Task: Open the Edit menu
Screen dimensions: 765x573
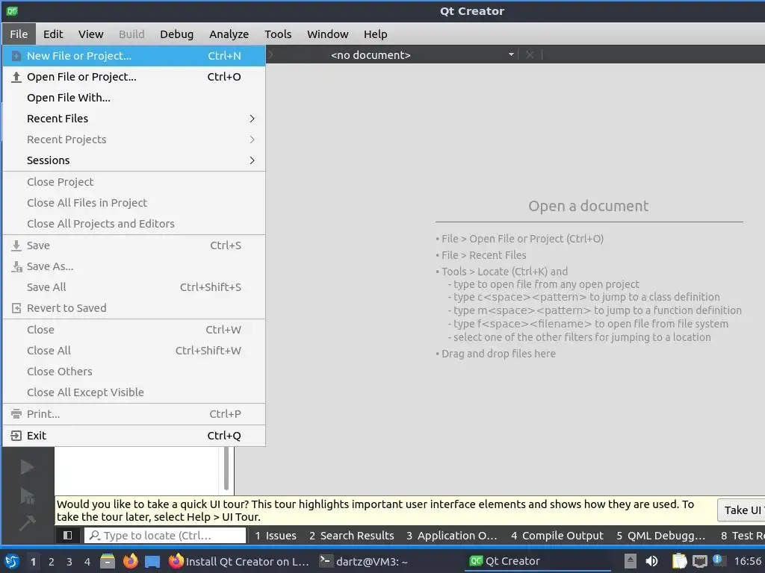Action: tap(53, 34)
